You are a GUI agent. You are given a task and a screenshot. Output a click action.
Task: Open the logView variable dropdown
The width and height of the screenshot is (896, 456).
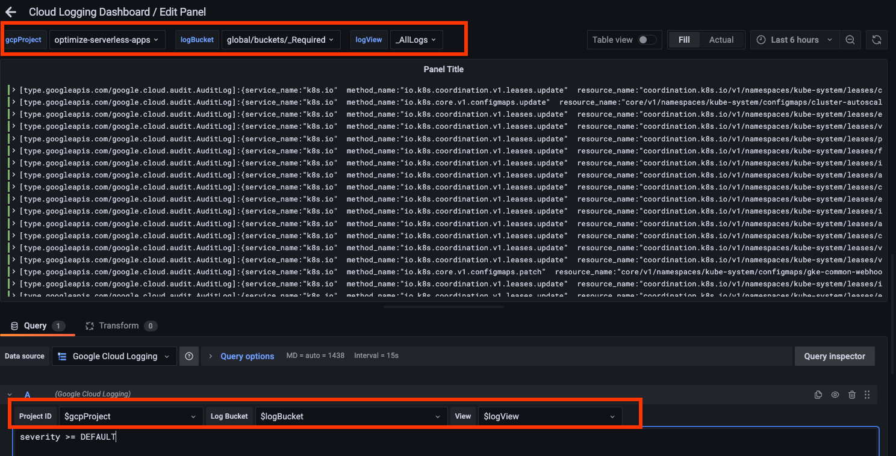pyautogui.click(x=417, y=40)
